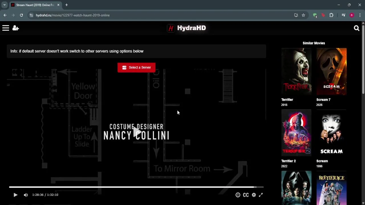Open the Terrifier 2 poster
Screen dimensions: 365x205
296,133
